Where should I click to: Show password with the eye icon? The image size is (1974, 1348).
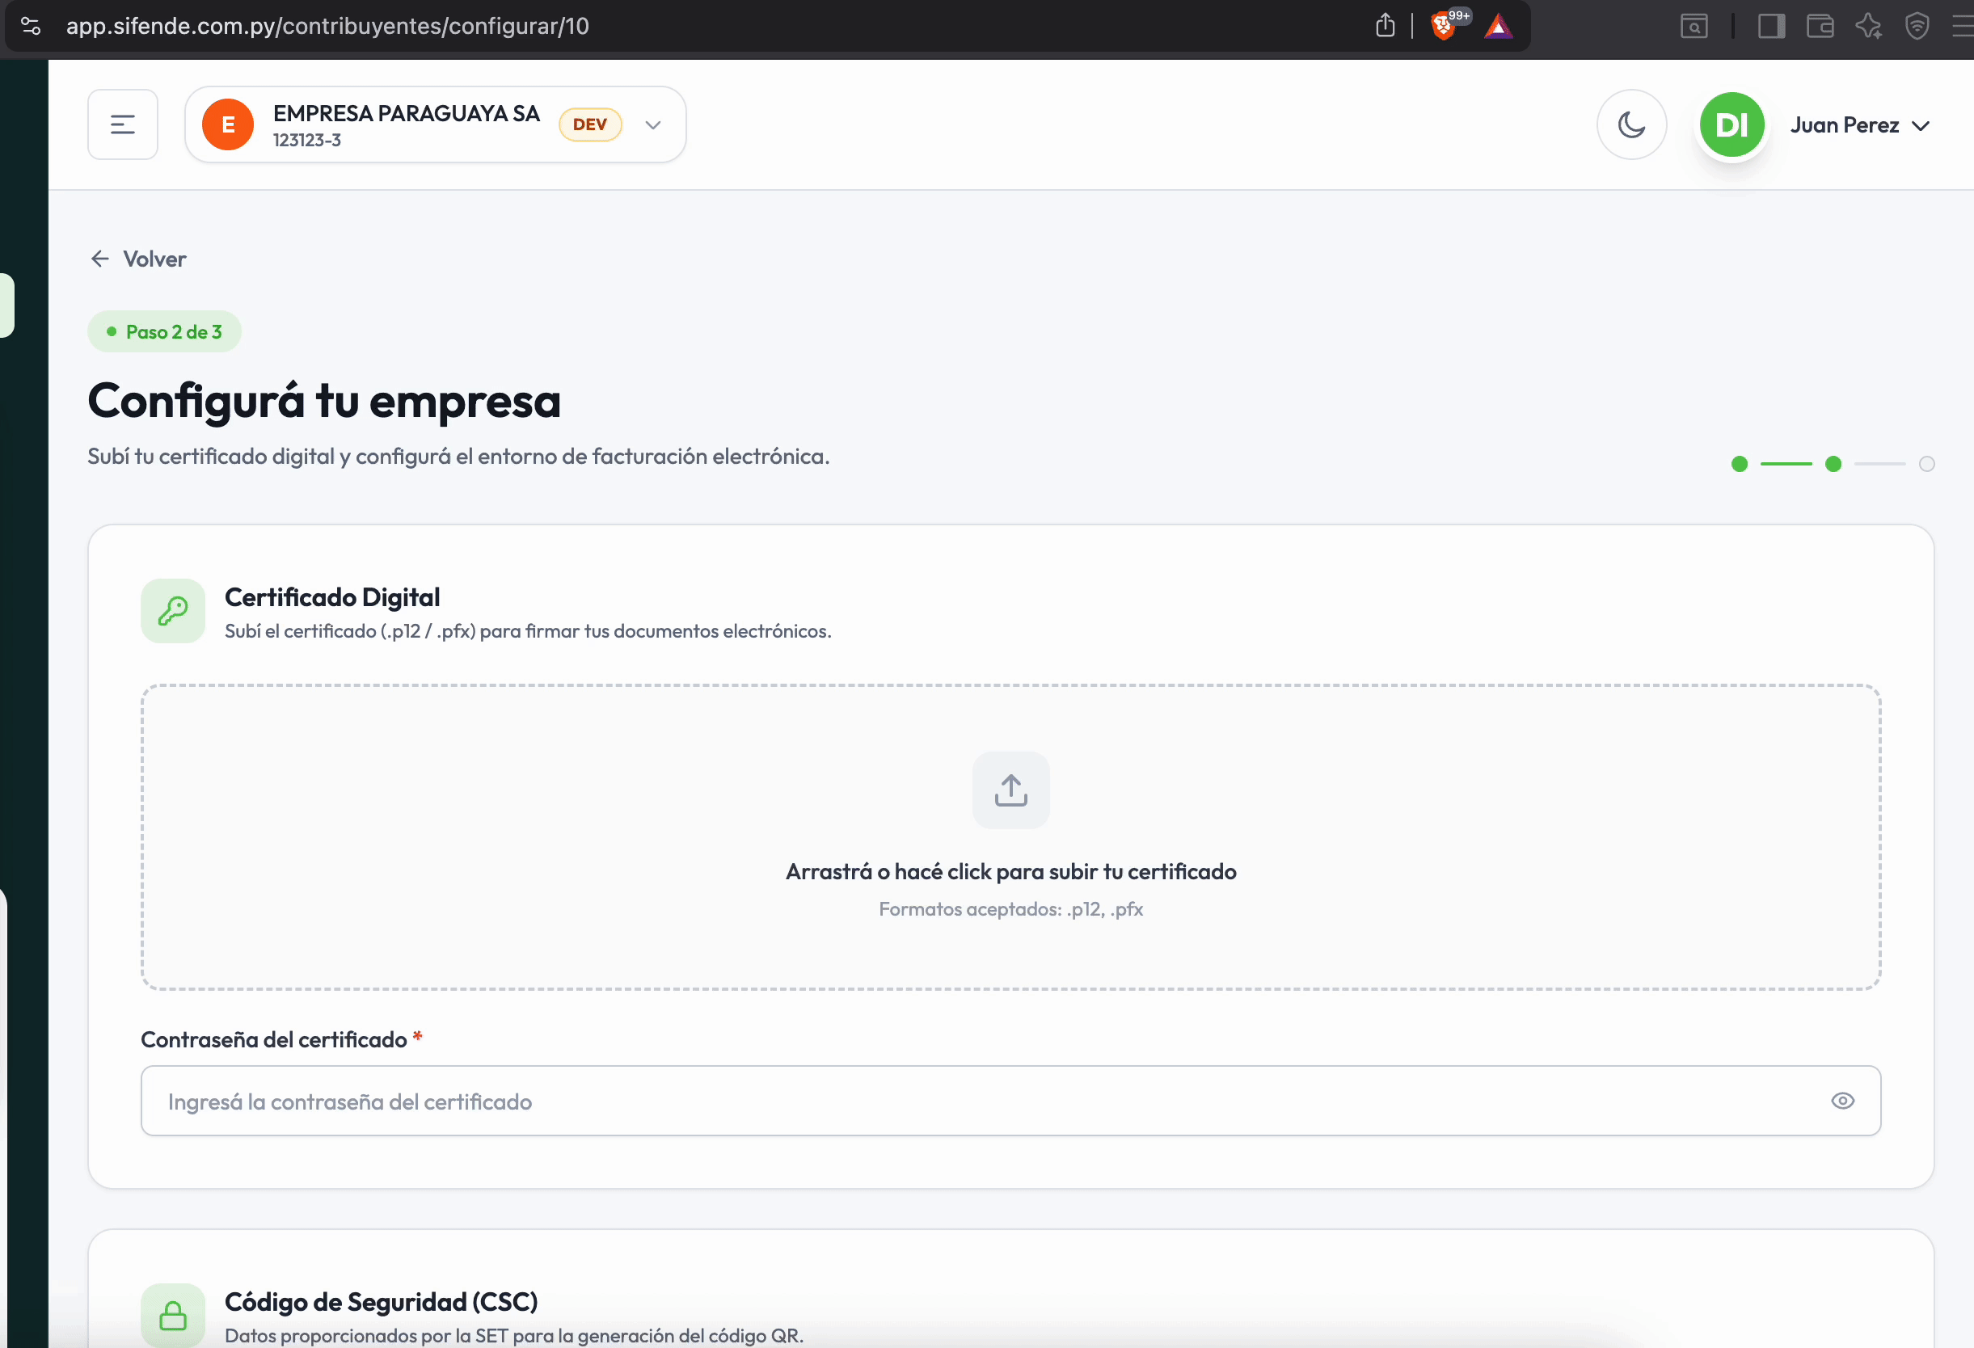1842,1101
